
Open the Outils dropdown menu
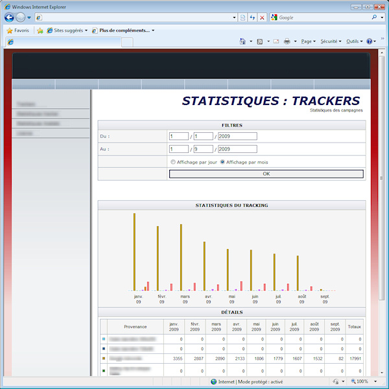tap(354, 41)
